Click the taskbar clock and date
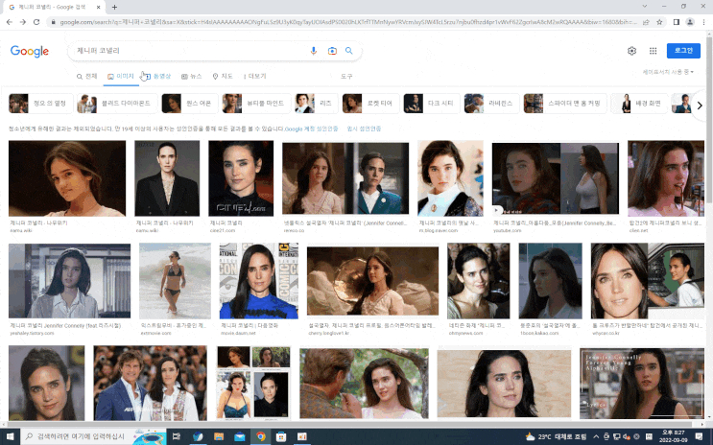 point(674,436)
